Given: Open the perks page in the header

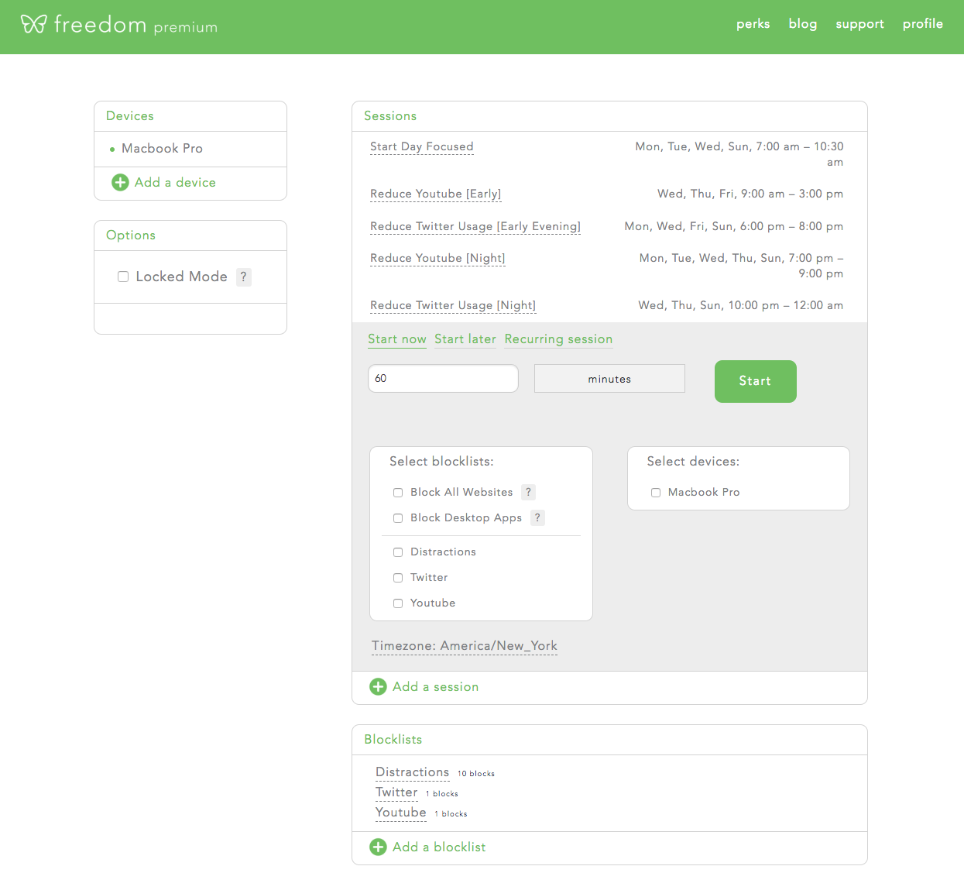Looking at the screenshot, I should (x=753, y=24).
